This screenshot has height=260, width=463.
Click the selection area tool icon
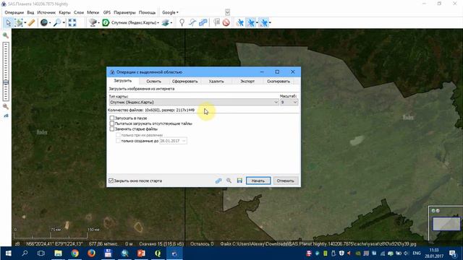19,22
